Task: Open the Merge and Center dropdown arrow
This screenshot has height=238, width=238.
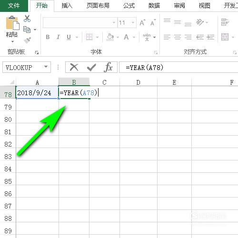Action: [x=233, y=37]
